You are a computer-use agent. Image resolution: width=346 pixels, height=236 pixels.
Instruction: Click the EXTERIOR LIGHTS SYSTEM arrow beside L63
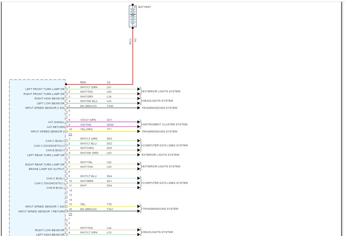(x=139, y=155)
